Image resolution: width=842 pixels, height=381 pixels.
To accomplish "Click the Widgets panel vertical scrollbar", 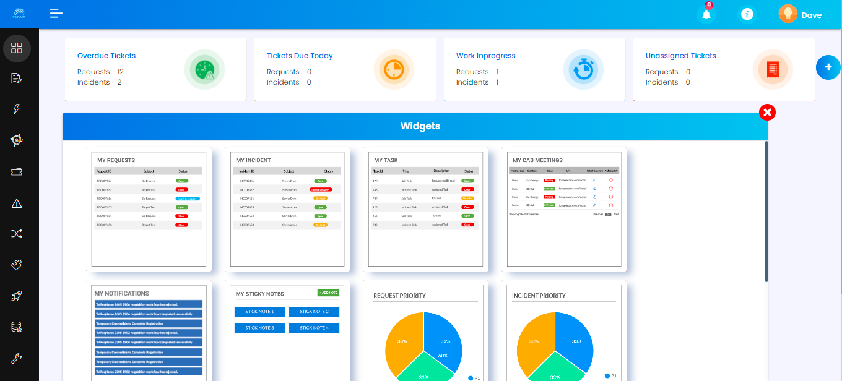I will point(766,212).
